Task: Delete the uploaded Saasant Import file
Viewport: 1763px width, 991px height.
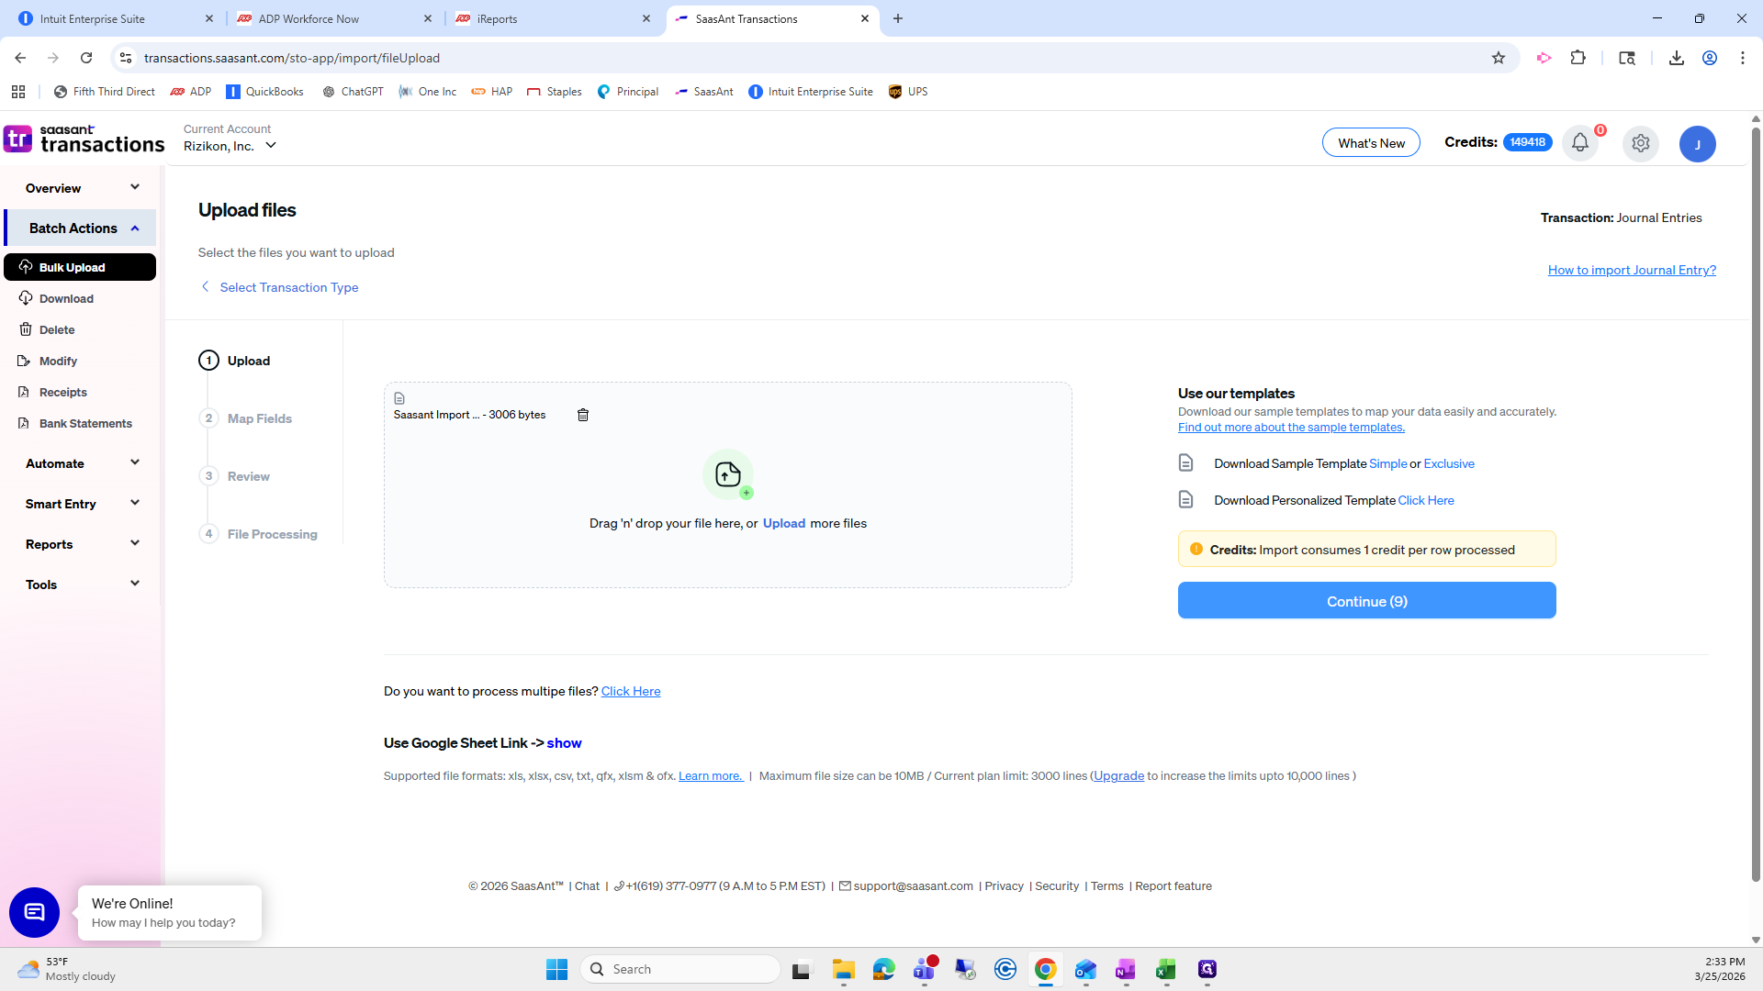Action: click(x=582, y=415)
